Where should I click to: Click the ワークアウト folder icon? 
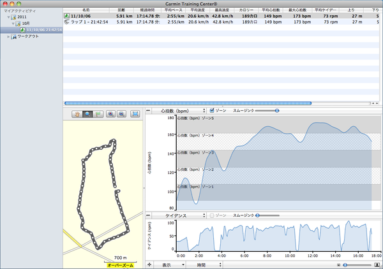pos(13,36)
